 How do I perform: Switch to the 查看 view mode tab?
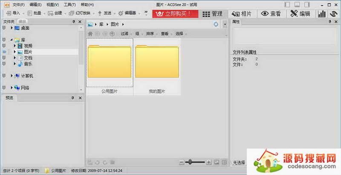coord(271,14)
